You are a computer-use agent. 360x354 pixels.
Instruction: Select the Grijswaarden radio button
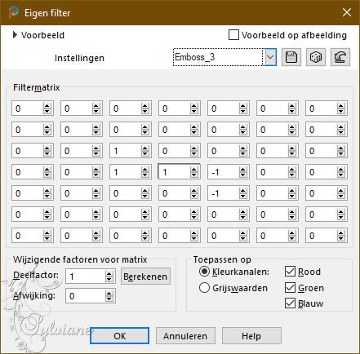[204, 288]
